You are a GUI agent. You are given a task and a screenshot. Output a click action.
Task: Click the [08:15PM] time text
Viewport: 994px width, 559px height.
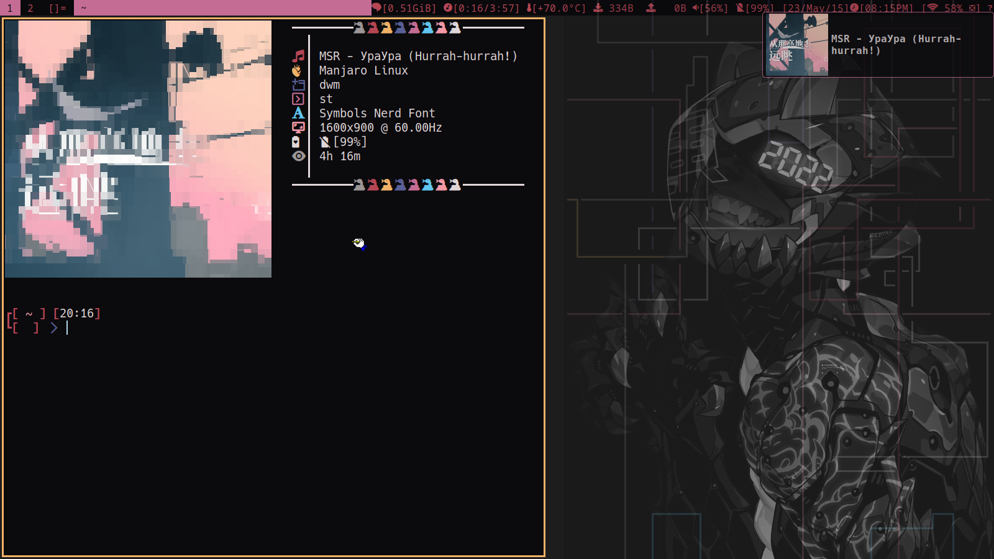click(887, 8)
